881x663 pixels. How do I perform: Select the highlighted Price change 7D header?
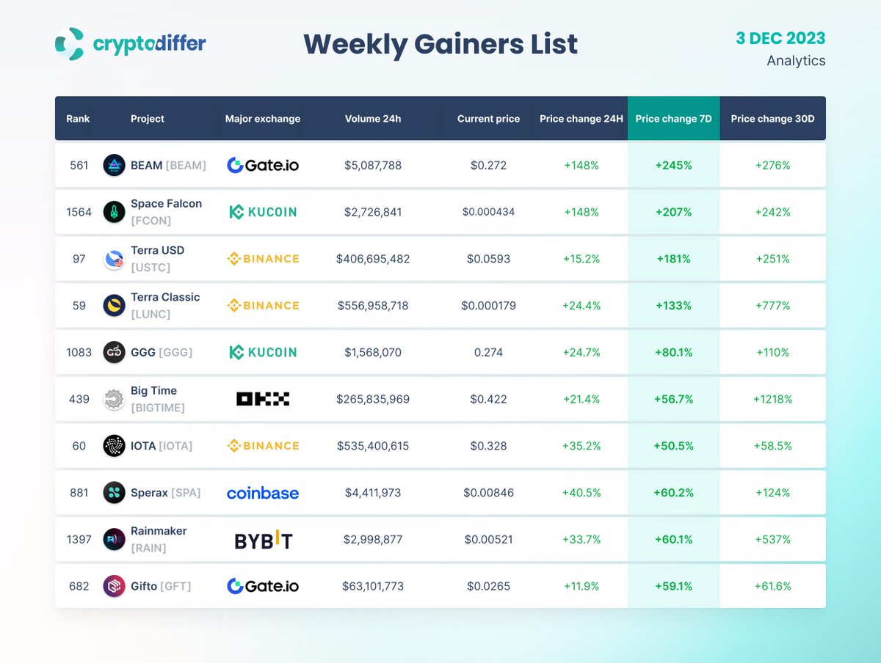coord(673,118)
